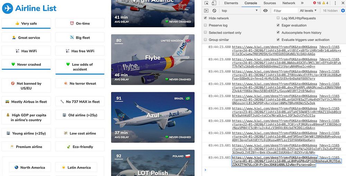The height and width of the screenshot is (176, 346).
Task: Open the LOT Polish airline card
Action: pos(153,163)
